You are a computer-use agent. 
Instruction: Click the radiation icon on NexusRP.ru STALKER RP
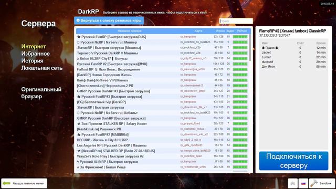coord(79,151)
